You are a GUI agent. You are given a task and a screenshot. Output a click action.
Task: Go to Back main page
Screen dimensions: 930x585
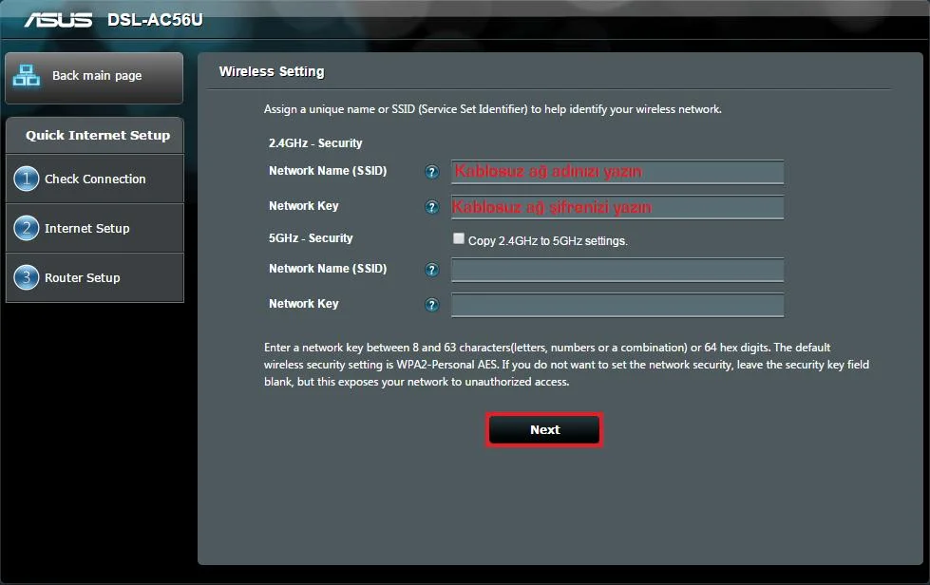[94, 76]
